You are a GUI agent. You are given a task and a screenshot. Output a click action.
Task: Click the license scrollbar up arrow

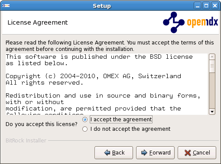pyautogui.click(x=212, y=57)
